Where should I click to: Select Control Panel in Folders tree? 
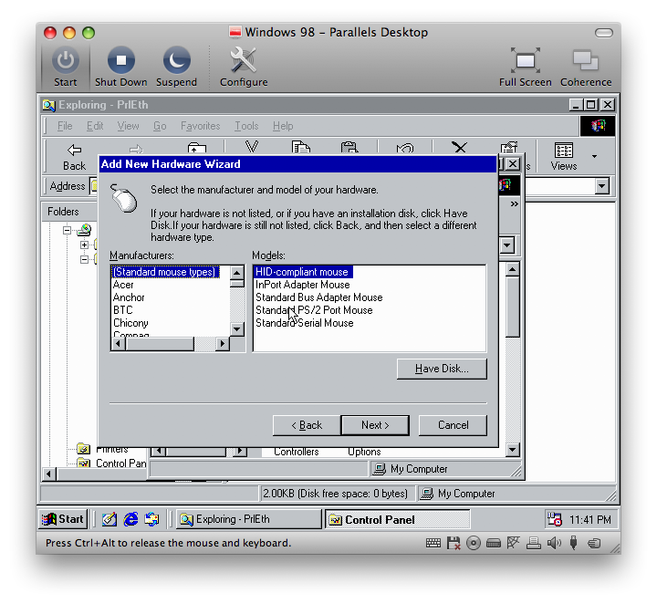[120, 463]
